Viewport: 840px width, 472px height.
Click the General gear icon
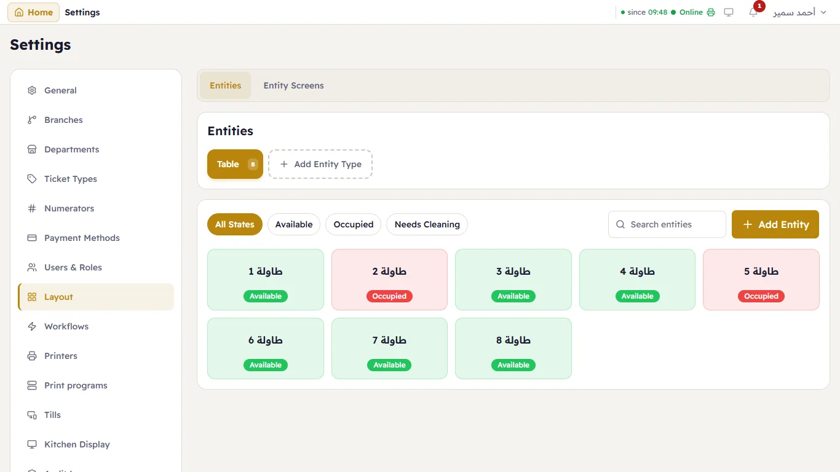point(32,90)
